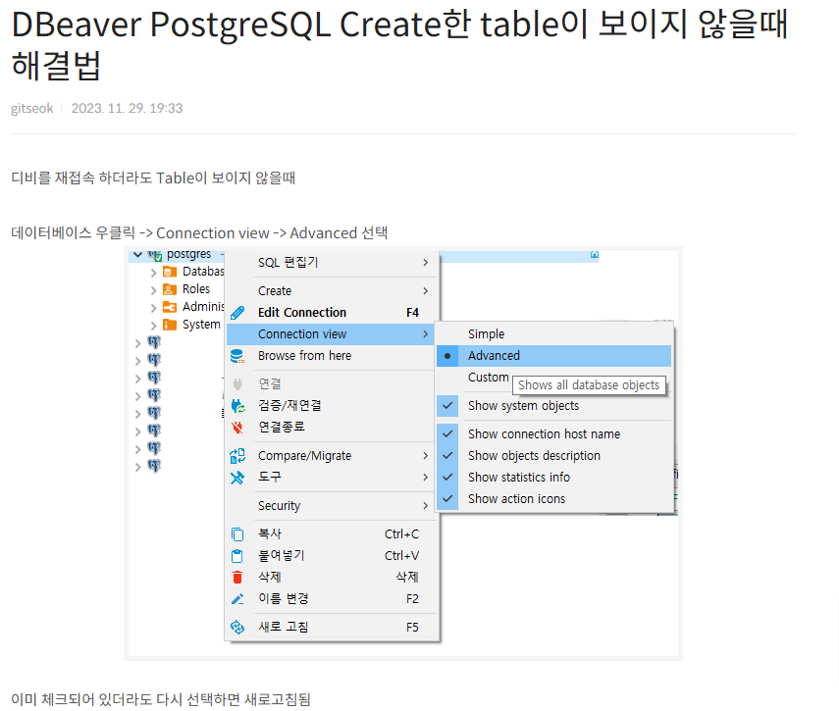Click 'Shows all database objects' tooltip
839x711 pixels.
point(589,384)
